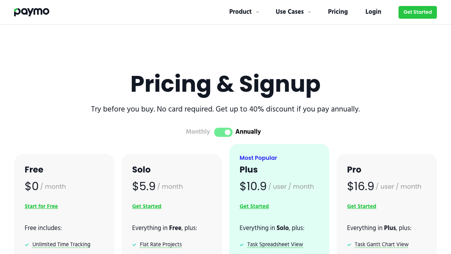The width and height of the screenshot is (451, 254).
Task: Click the Product chevron arrow
Action: click(x=257, y=12)
